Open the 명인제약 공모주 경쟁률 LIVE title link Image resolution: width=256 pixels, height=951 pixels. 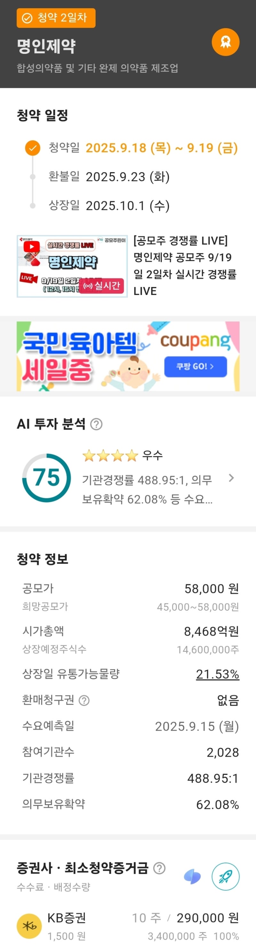(185, 266)
